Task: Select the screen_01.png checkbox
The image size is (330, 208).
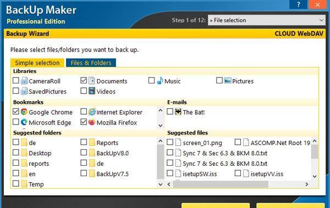Action: pyautogui.click(x=170, y=142)
